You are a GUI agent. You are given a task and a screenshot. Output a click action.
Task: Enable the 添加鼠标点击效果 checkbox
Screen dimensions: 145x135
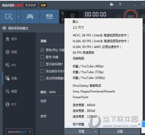click(x=42, y=71)
